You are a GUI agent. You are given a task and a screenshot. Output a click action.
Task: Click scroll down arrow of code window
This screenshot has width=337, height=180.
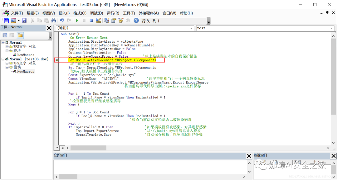pos(333,143)
